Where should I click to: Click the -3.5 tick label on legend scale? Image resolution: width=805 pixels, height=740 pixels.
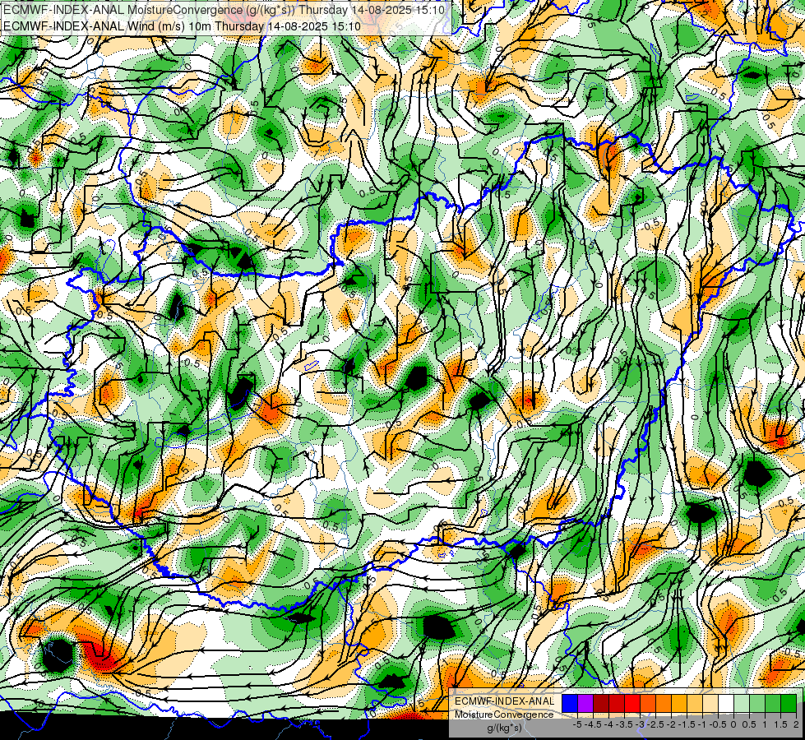624,724
